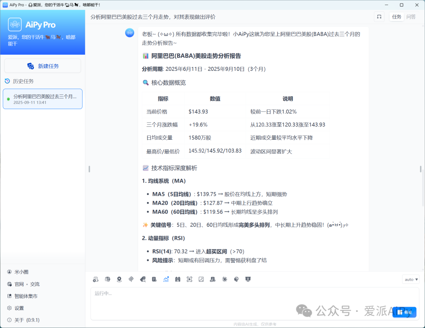
Task: Click the presentation screen tool icon
Action: click(248, 279)
